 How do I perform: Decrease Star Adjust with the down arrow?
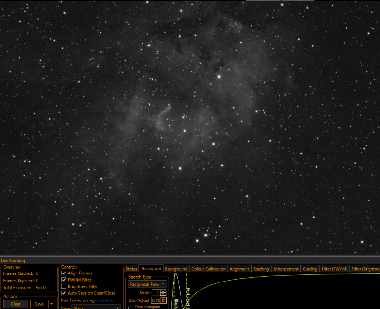(x=163, y=302)
